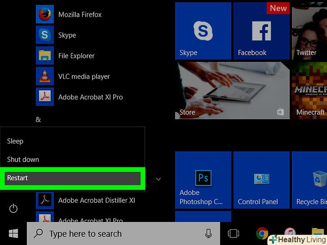Select Shut down from the power menu

coord(72,159)
